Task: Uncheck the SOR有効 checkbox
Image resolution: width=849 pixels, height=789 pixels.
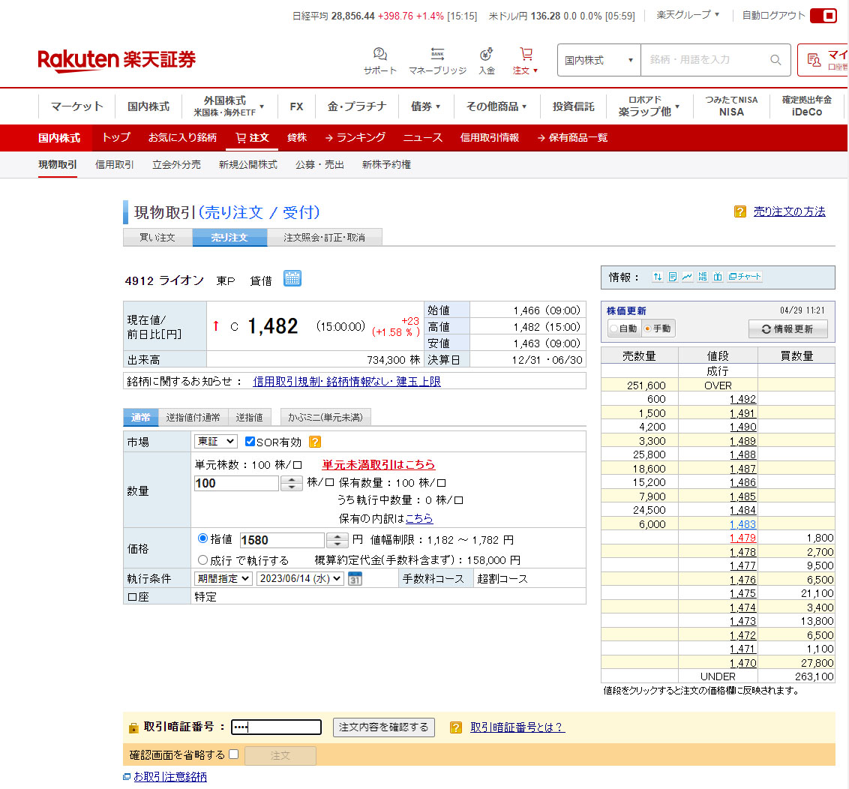Action: [250, 442]
